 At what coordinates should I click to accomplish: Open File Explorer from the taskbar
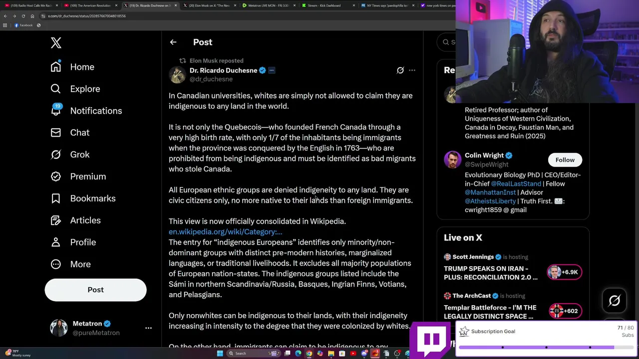[x=331, y=354]
